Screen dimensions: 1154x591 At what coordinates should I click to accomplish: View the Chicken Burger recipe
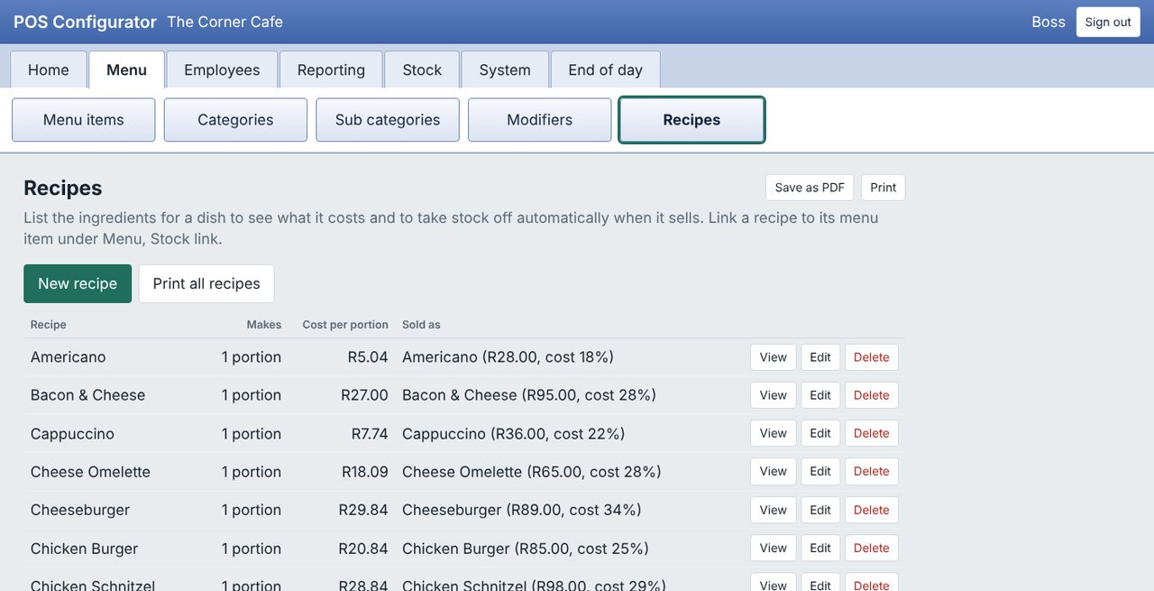click(774, 548)
